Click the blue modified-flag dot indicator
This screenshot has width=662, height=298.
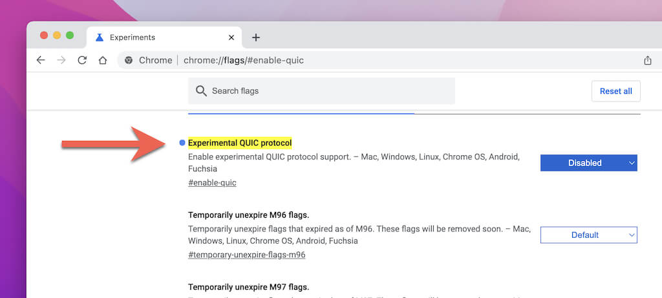click(182, 142)
